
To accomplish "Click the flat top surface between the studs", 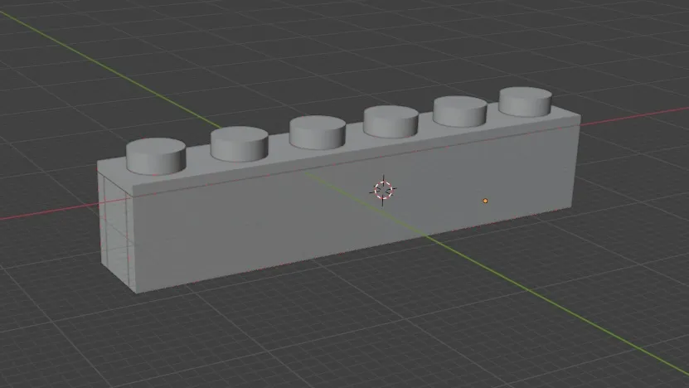I will click(x=197, y=166).
